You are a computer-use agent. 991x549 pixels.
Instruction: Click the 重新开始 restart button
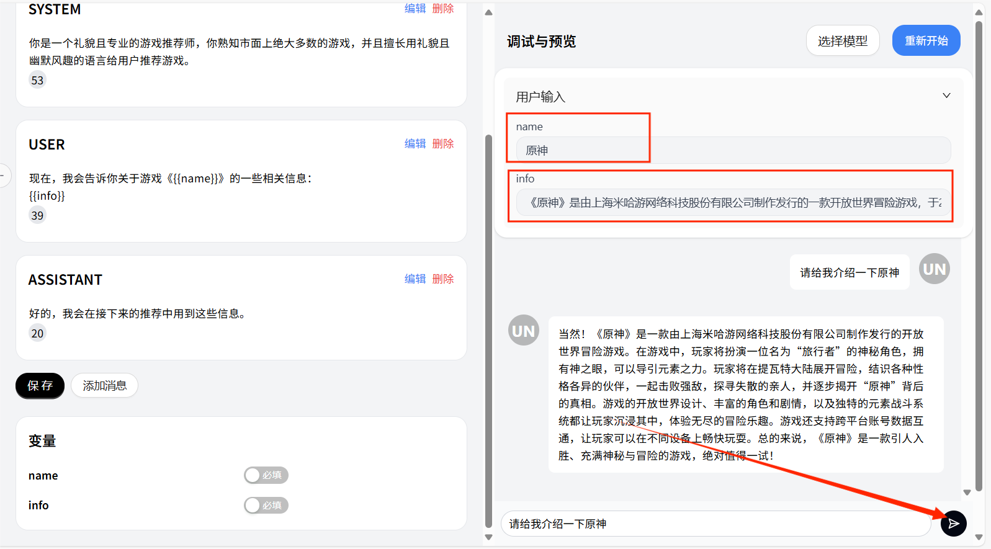tap(926, 41)
